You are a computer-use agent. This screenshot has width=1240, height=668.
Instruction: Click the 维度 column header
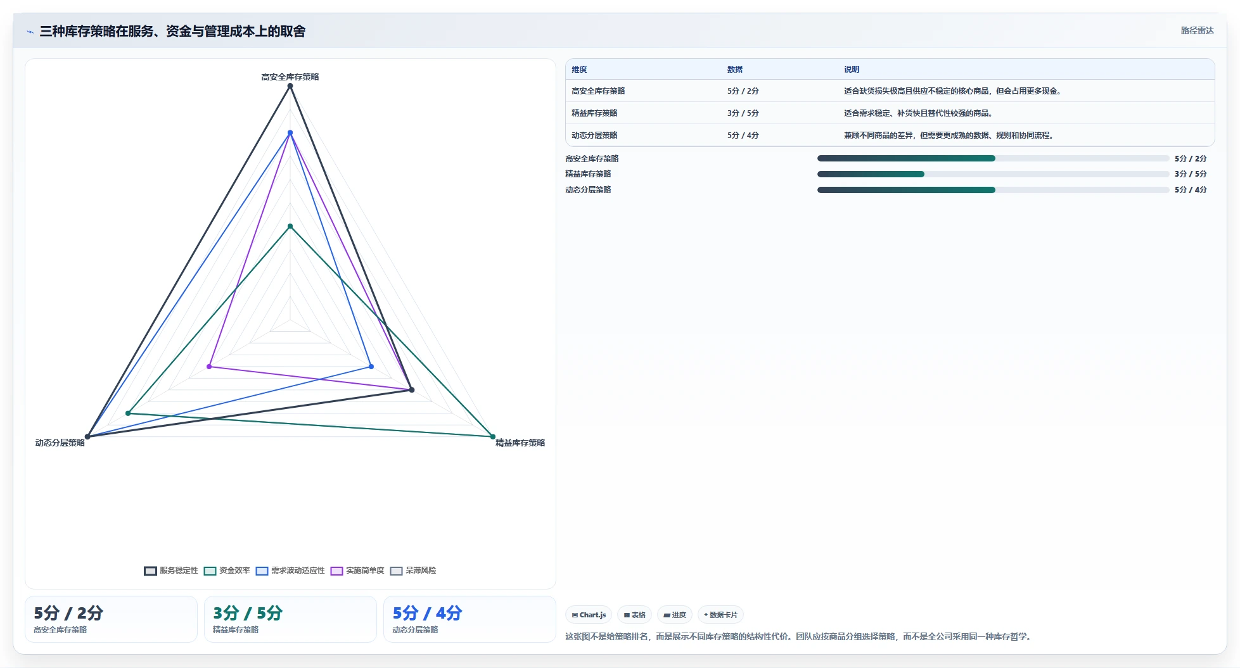(579, 70)
